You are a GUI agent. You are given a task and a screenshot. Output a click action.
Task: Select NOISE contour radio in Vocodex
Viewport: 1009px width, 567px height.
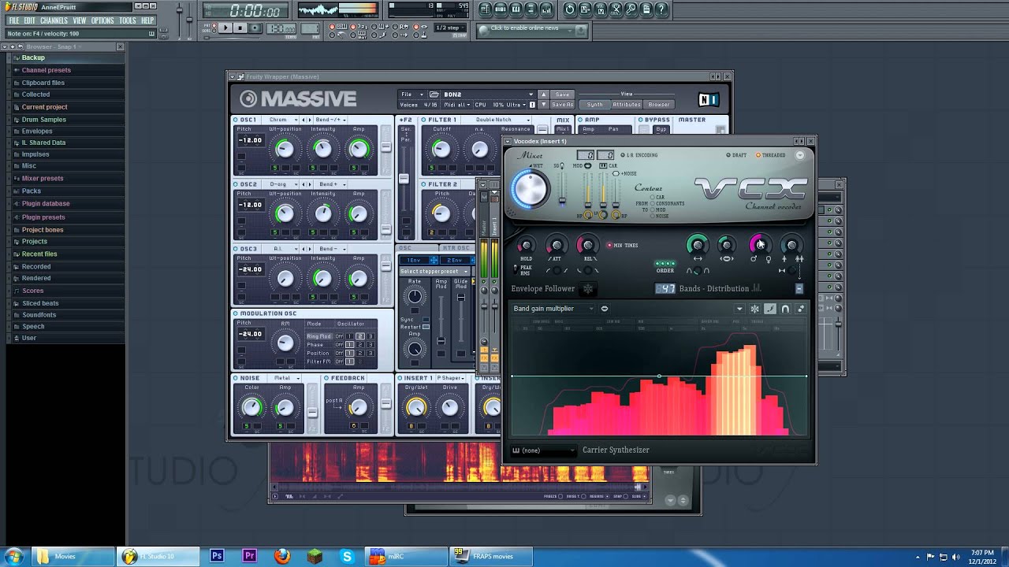click(x=653, y=216)
